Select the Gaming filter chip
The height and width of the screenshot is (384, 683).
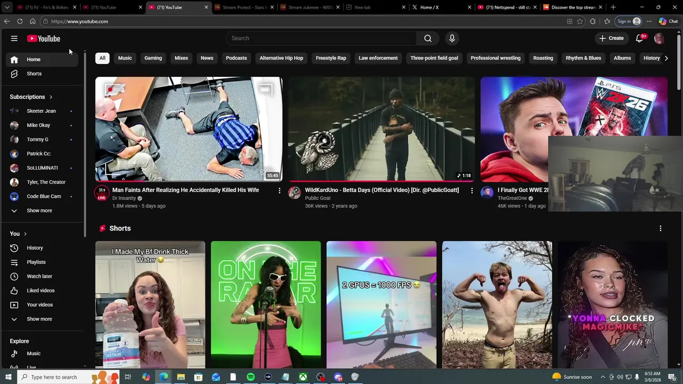click(x=153, y=58)
